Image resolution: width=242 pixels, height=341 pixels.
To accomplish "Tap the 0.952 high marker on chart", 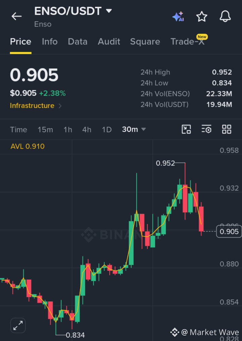I will 165,163.
